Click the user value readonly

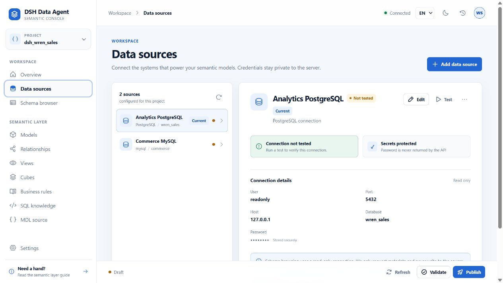coord(260,199)
